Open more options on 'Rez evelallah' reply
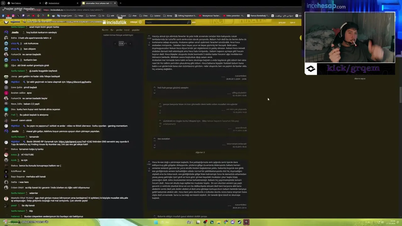The width and height of the screenshot is (402, 226). point(224,144)
